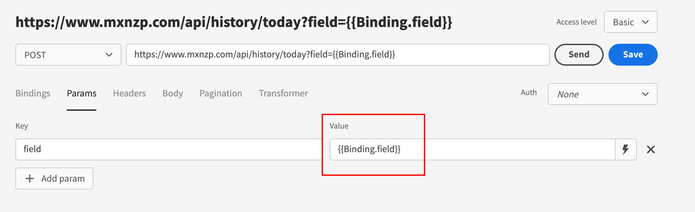
Task: Click the blue Save button
Action: [x=633, y=54]
